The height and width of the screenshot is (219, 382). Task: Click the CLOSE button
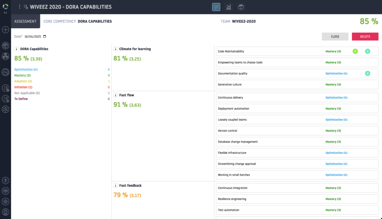335,37
